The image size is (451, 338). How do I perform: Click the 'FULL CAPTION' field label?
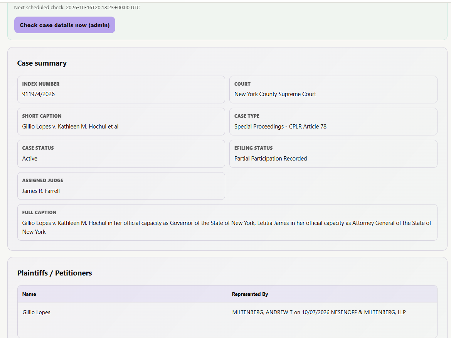(x=39, y=212)
